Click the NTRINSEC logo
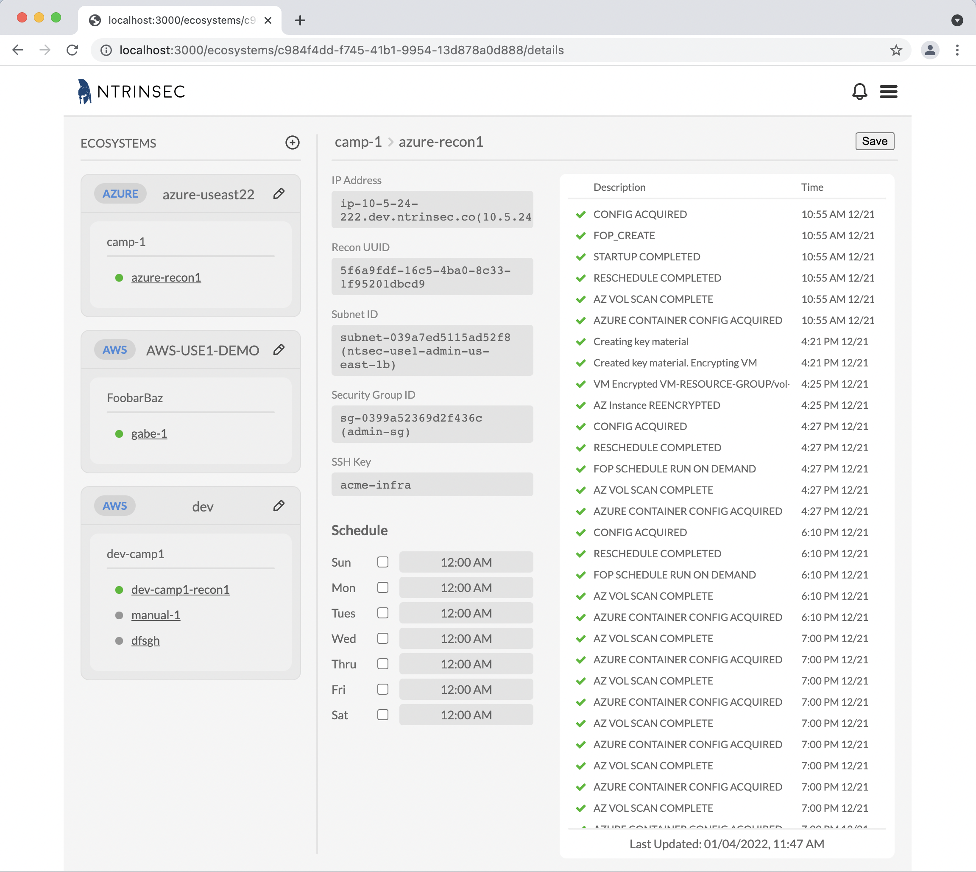Image resolution: width=976 pixels, height=872 pixels. pyautogui.click(x=131, y=91)
